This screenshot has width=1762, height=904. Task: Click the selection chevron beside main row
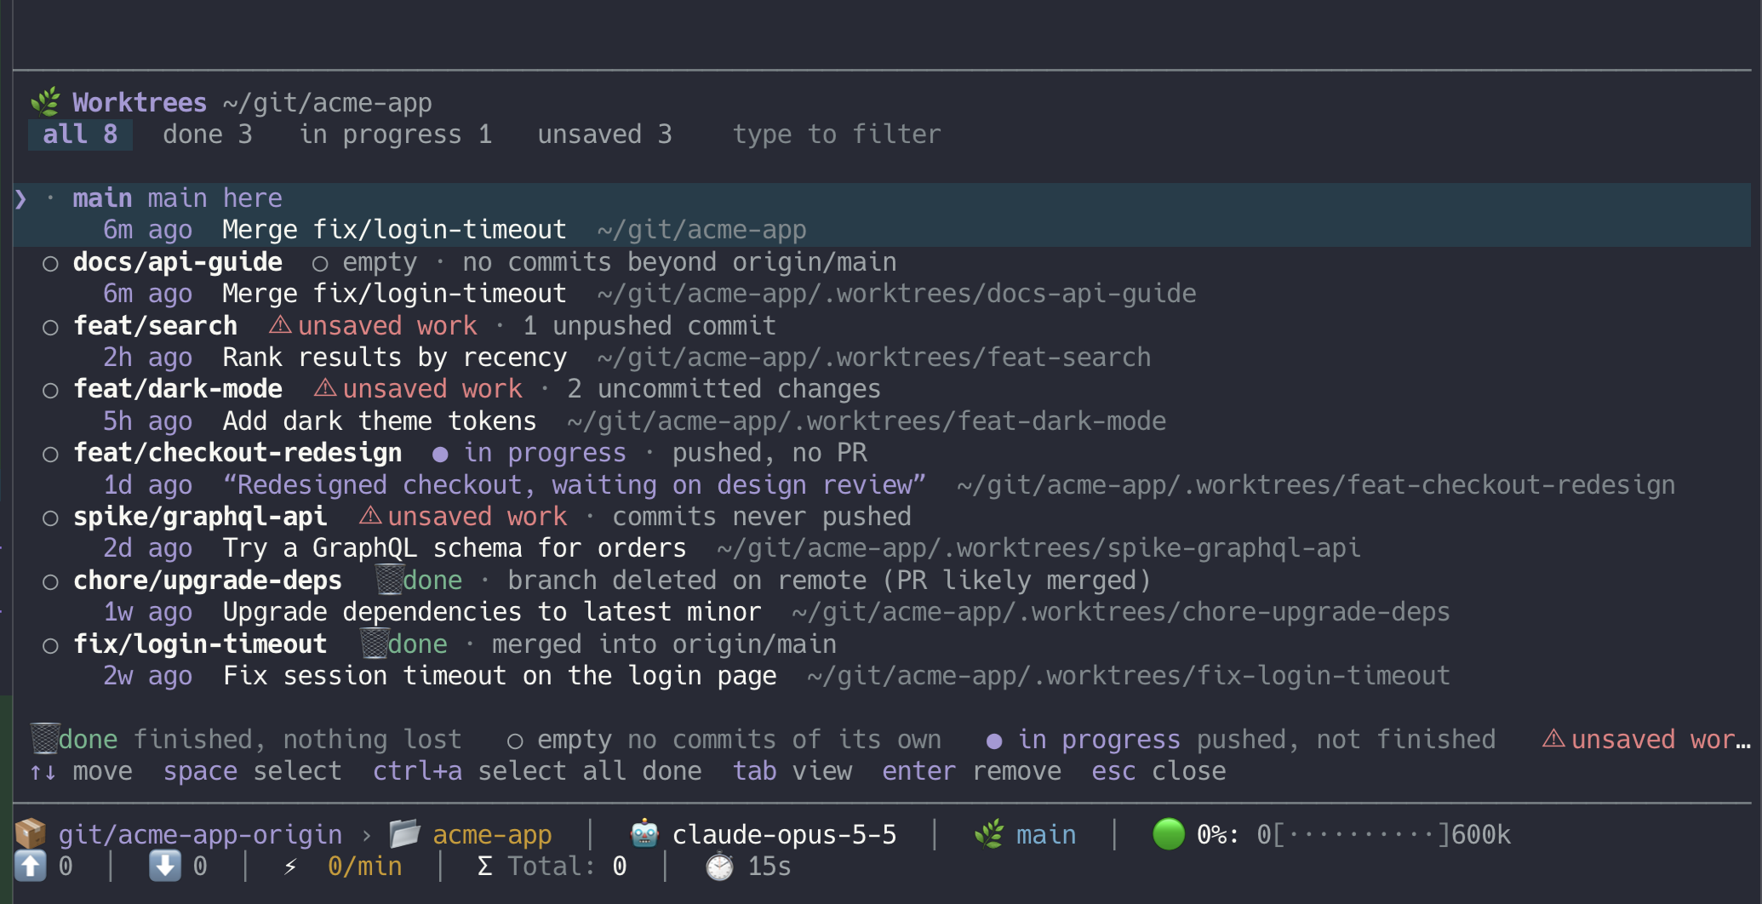[x=21, y=198]
